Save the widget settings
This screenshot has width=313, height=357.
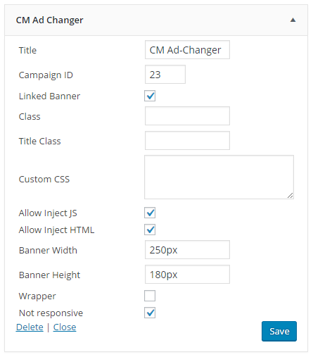coord(279,332)
